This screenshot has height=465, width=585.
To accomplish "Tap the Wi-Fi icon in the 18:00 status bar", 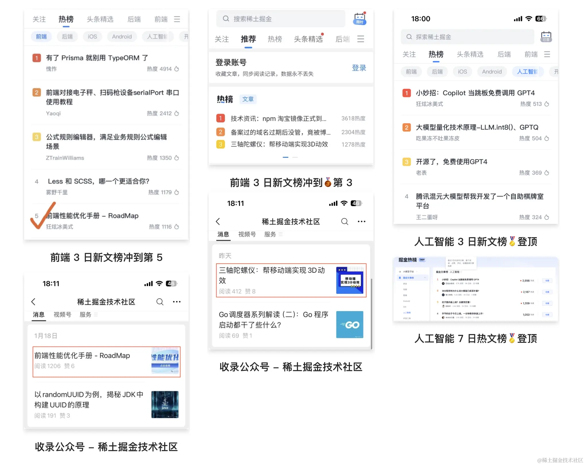I will (x=529, y=19).
